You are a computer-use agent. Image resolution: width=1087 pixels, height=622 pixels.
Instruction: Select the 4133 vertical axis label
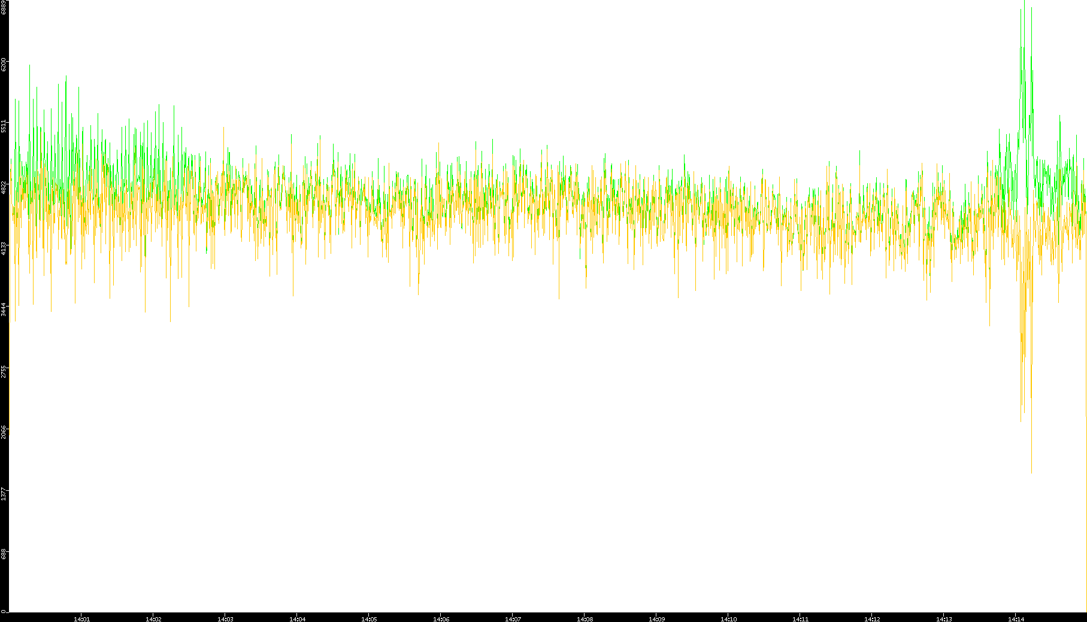[4, 248]
